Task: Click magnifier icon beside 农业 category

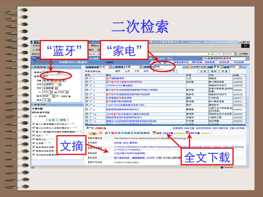Action: [47, 135]
